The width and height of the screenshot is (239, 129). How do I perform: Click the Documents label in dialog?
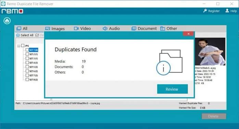pos(64,67)
